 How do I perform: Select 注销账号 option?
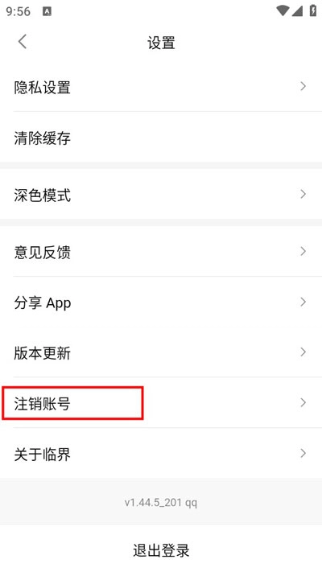[161, 403]
